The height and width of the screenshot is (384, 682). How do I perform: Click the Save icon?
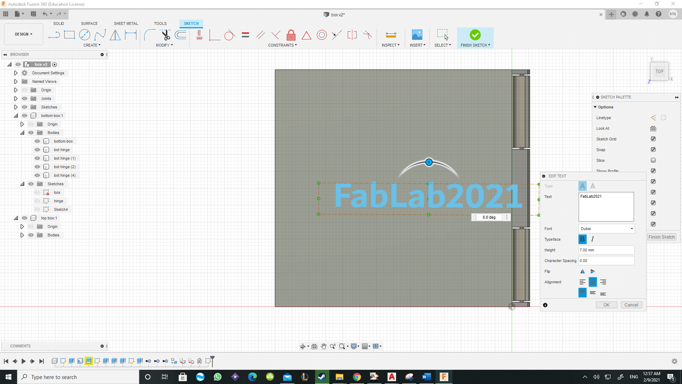(33, 14)
